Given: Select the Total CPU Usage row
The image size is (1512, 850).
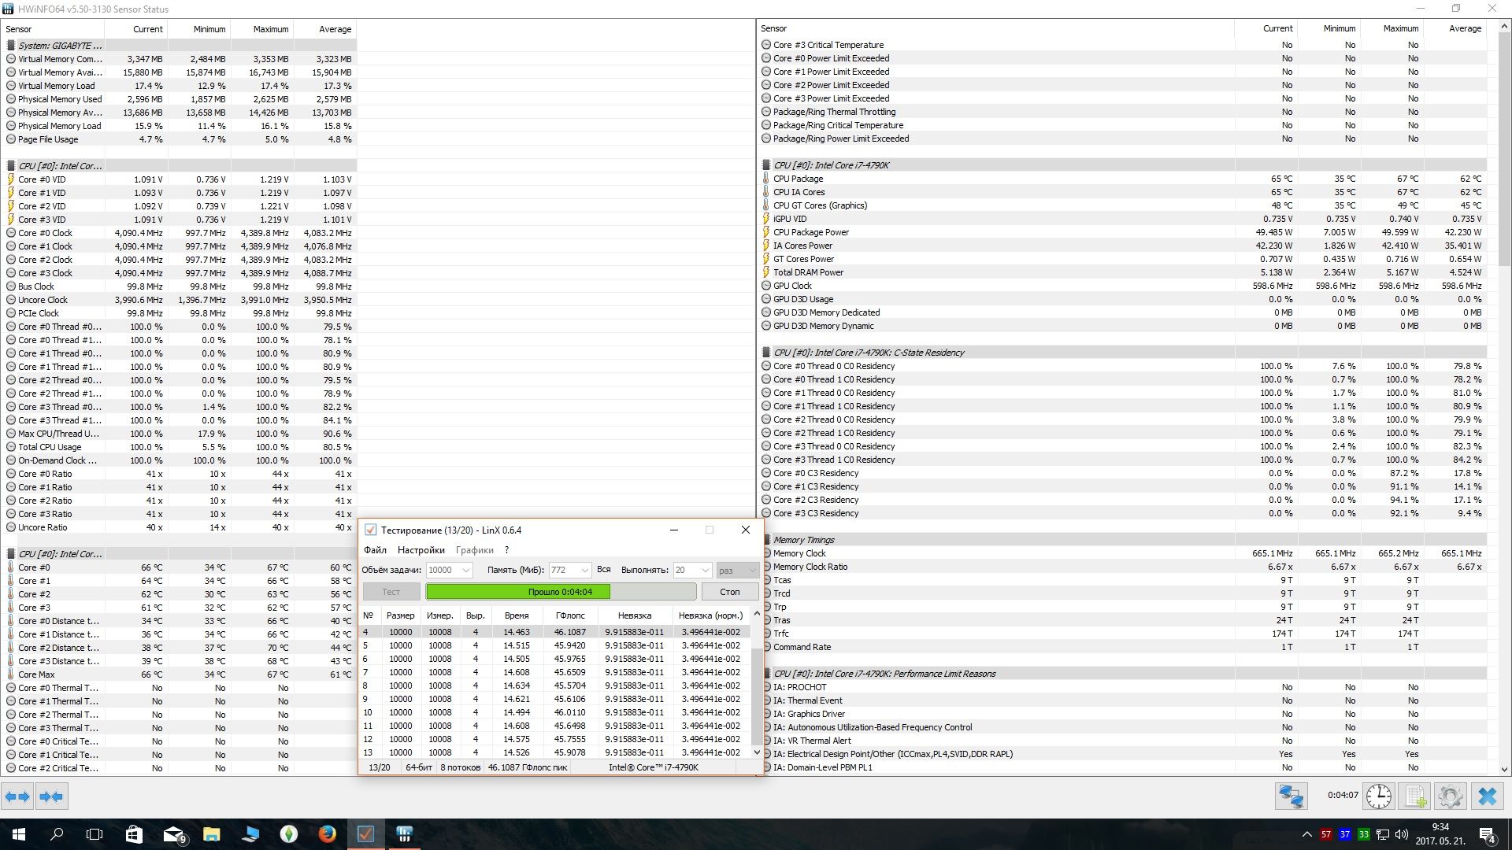Looking at the screenshot, I should point(181,447).
